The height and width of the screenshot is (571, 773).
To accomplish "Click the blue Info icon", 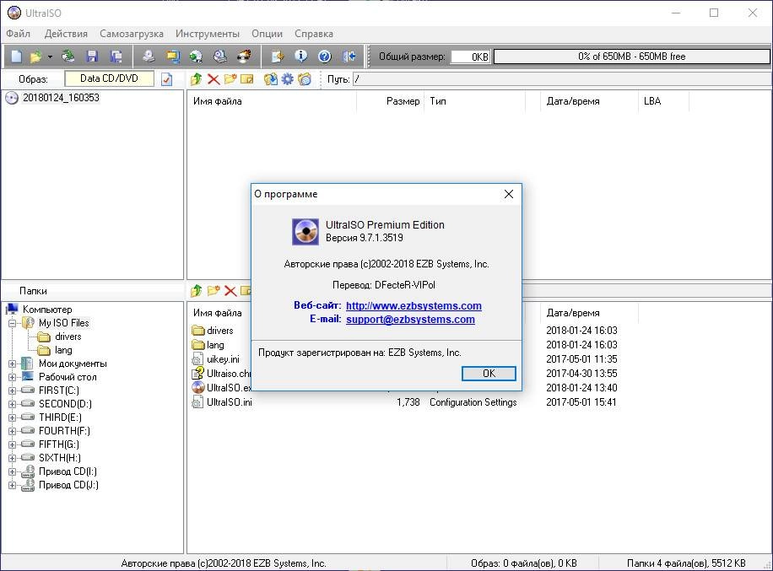I will coord(300,57).
